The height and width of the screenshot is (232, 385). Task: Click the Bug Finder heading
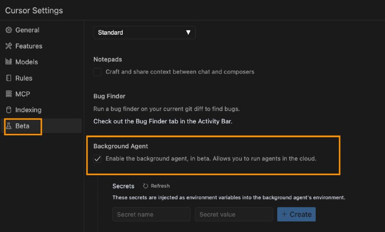coord(109,96)
